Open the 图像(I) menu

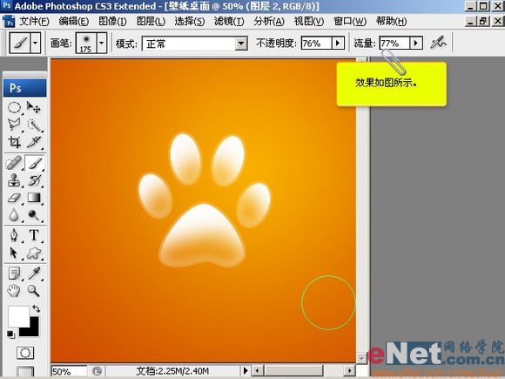click(x=112, y=22)
